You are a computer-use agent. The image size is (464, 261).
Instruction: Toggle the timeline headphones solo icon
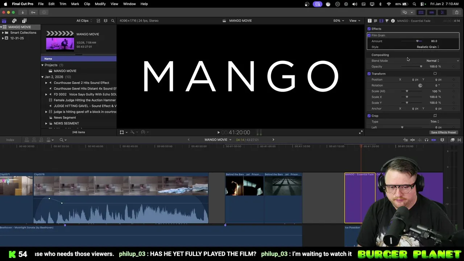[426, 140]
